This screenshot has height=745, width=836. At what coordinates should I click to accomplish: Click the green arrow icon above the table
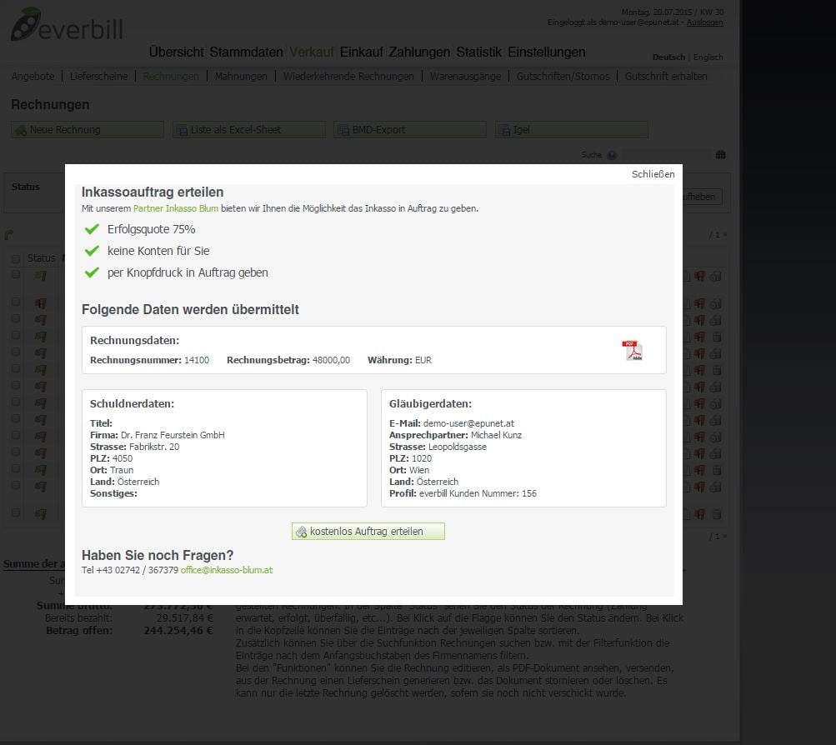click(x=8, y=234)
